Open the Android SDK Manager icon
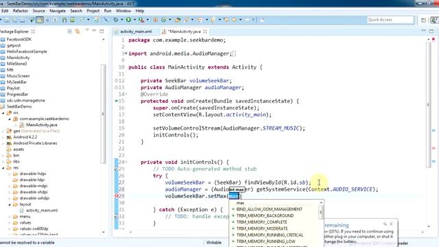This screenshot has width=439, height=247. (x=64, y=20)
